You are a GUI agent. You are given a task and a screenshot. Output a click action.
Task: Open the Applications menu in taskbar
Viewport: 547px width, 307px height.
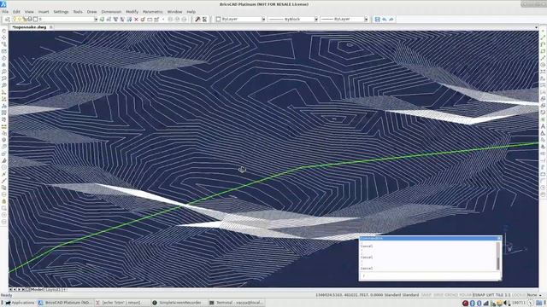pyautogui.click(x=20, y=303)
